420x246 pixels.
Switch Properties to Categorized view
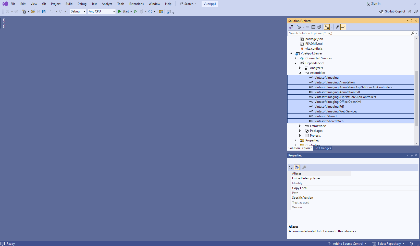coord(291,167)
